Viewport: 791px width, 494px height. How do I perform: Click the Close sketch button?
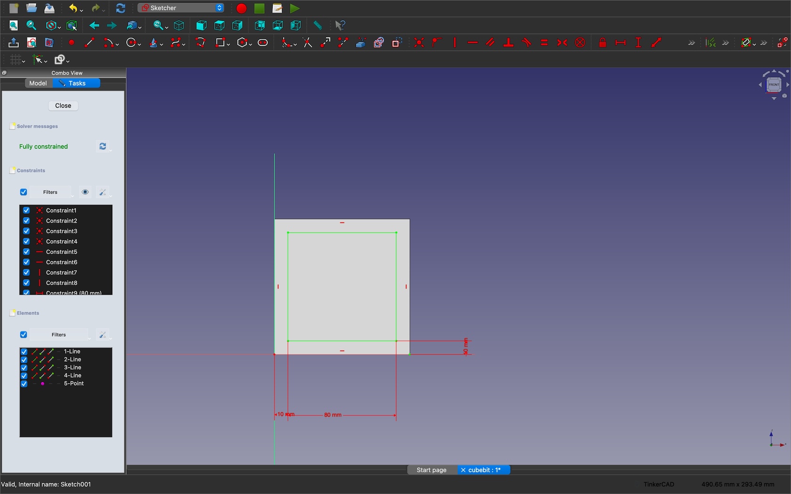pos(63,106)
